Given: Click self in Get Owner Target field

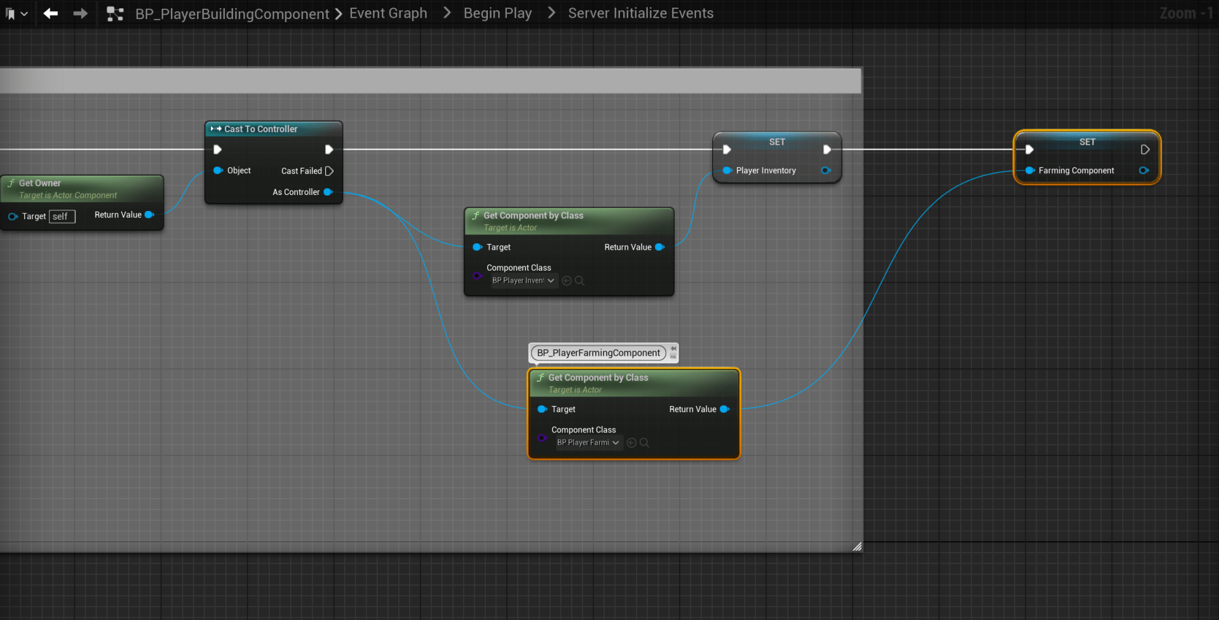Looking at the screenshot, I should [62, 217].
